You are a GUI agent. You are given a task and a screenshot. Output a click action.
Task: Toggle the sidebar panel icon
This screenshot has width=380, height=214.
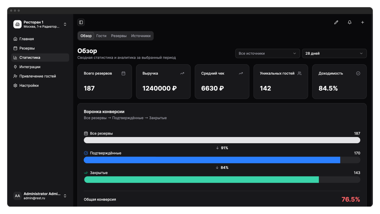click(81, 22)
